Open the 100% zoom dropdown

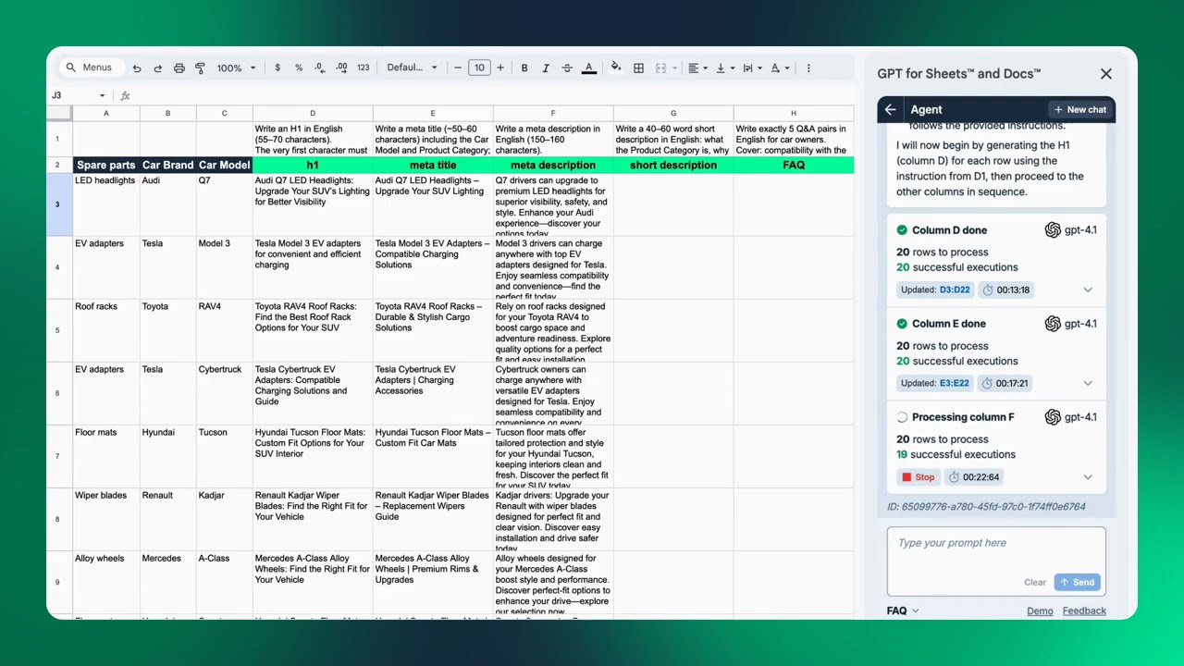click(x=236, y=68)
